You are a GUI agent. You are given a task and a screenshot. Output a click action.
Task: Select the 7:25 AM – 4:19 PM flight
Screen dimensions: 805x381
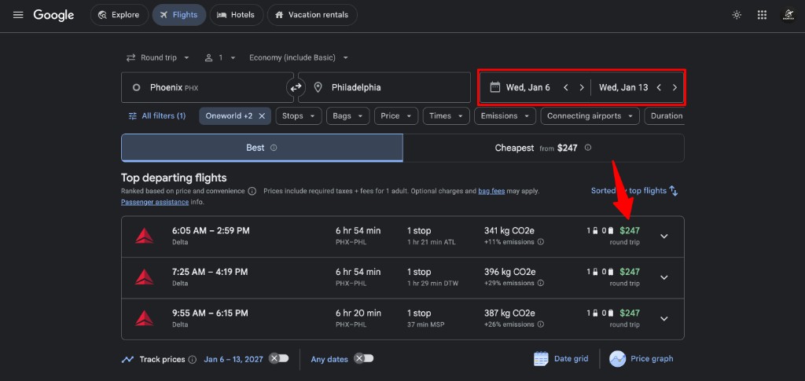(402, 277)
